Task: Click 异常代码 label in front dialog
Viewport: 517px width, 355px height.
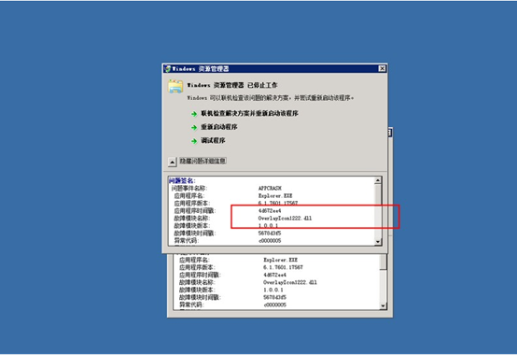Action: coord(187,241)
